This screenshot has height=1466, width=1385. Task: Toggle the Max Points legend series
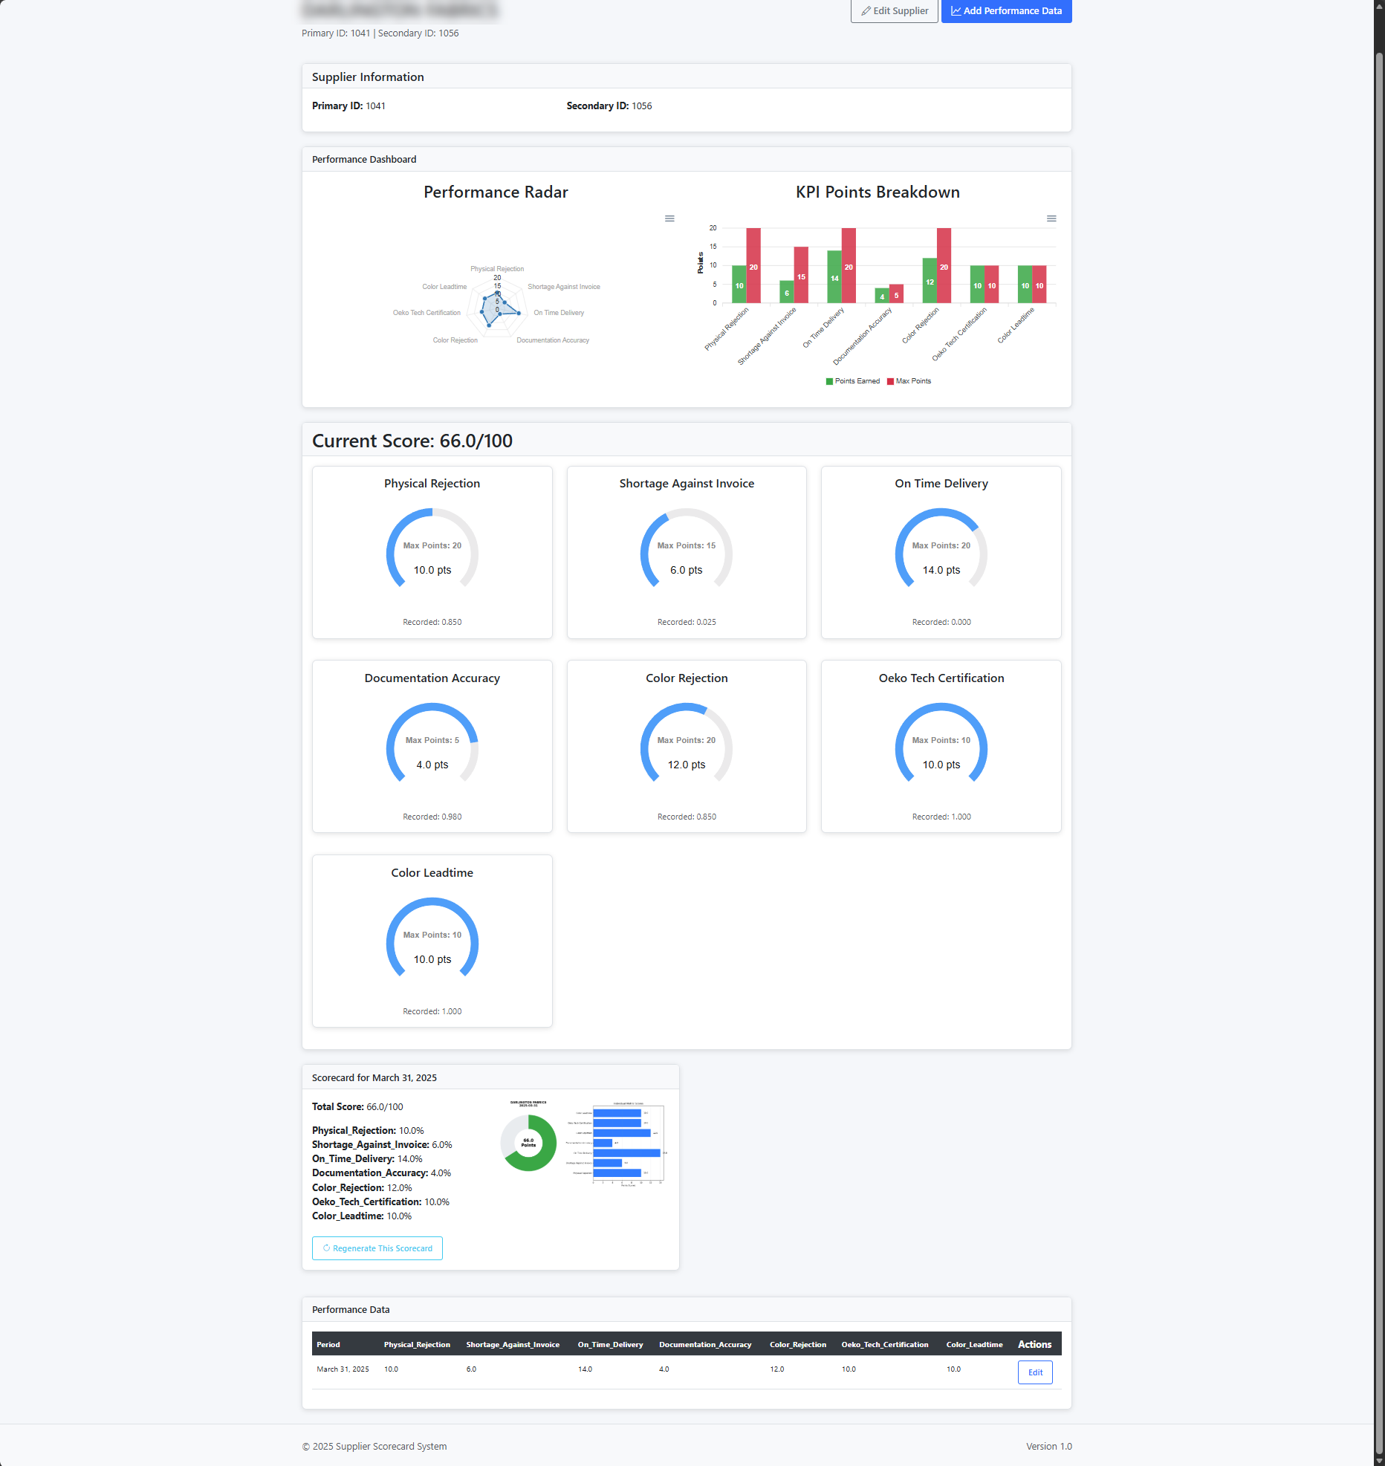pos(909,381)
